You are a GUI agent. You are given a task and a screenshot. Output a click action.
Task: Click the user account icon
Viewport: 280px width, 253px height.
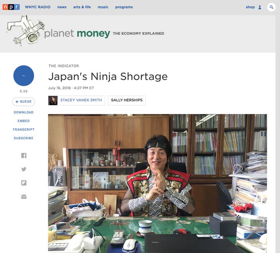(260, 7)
